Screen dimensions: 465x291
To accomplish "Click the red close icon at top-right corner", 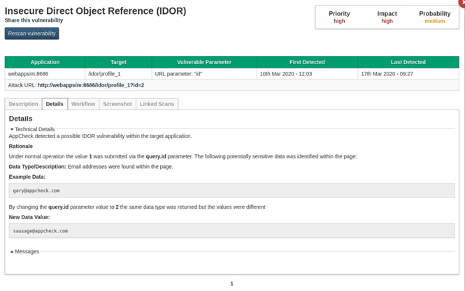I will point(462,2).
